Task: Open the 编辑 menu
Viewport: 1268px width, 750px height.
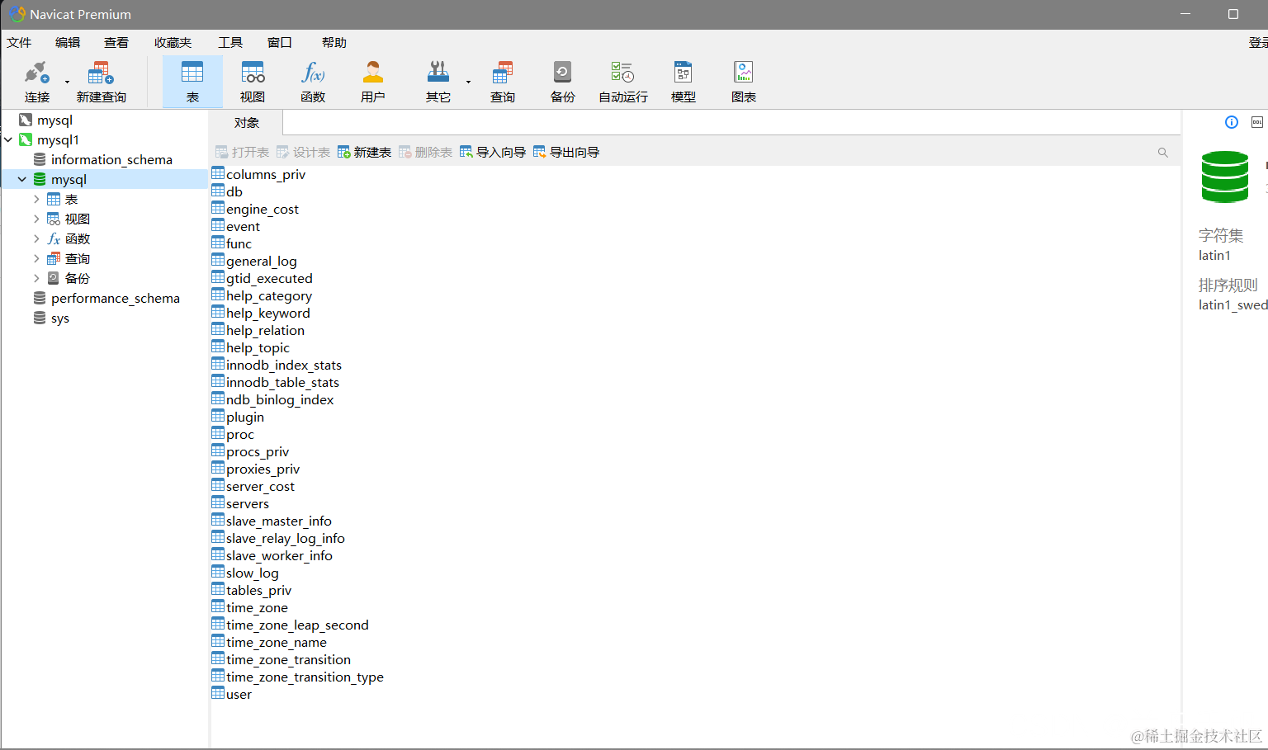Action: (x=68, y=43)
